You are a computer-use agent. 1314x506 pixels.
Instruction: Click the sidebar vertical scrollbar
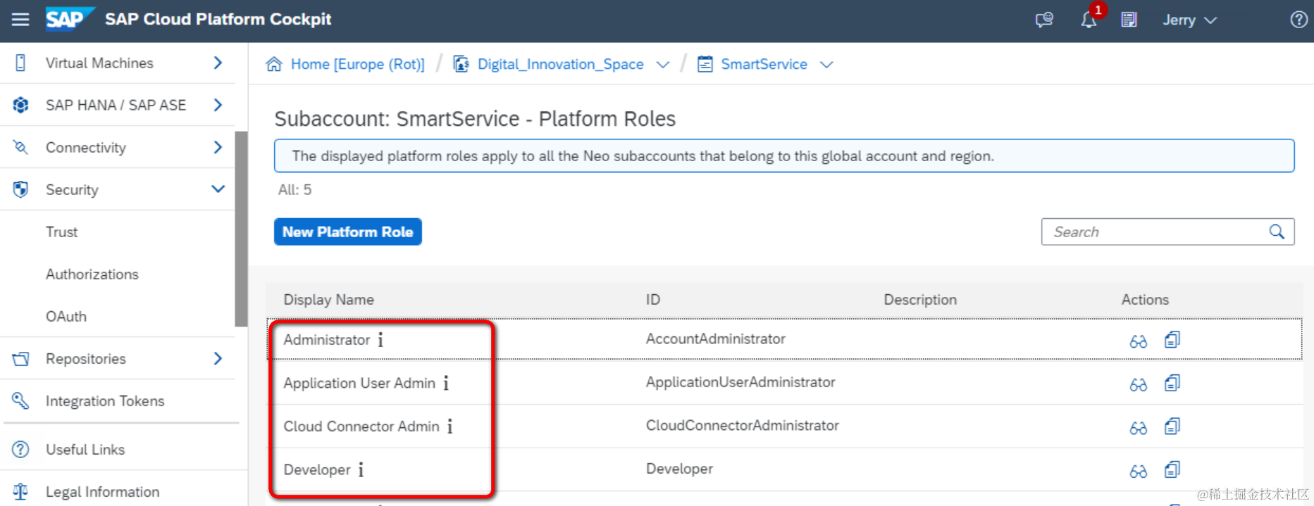coord(241,229)
